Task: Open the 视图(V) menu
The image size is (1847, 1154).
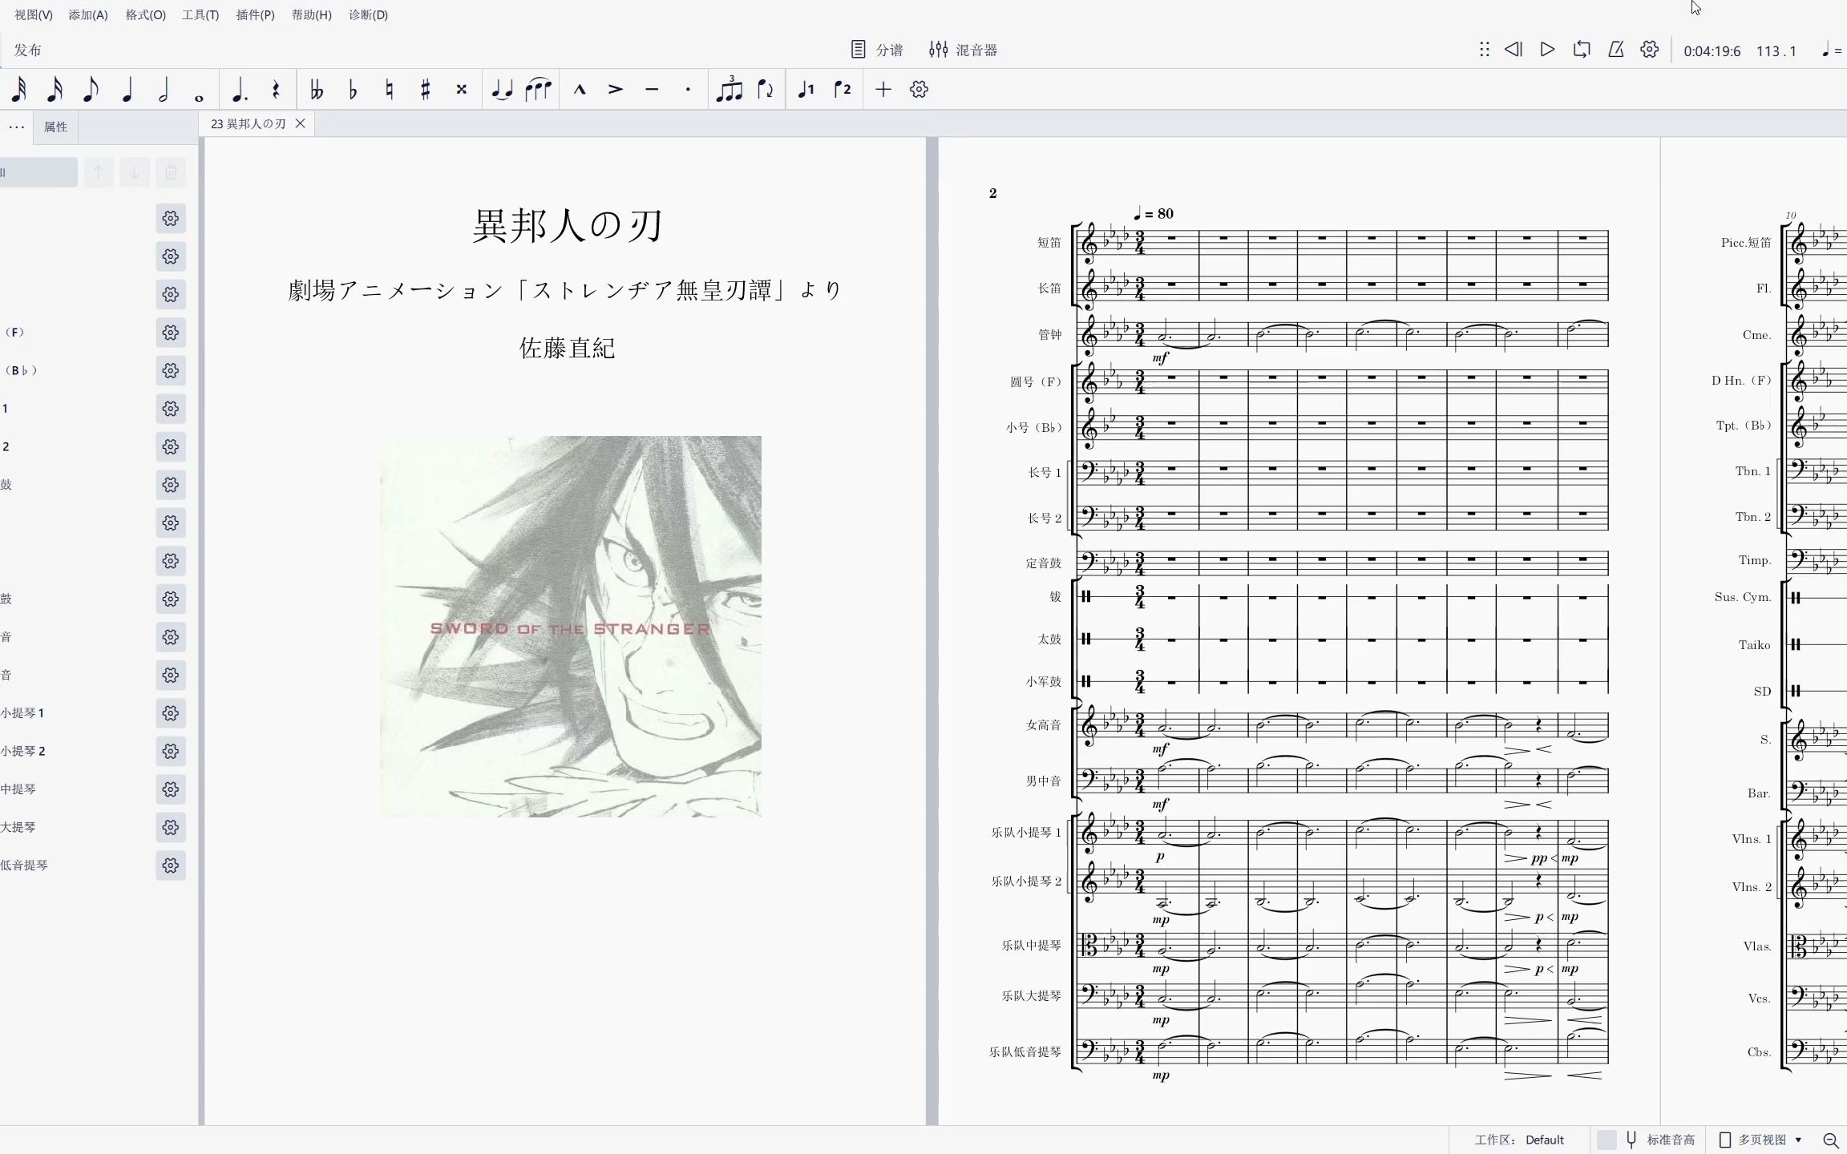Action: pyautogui.click(x=34, y=15)
